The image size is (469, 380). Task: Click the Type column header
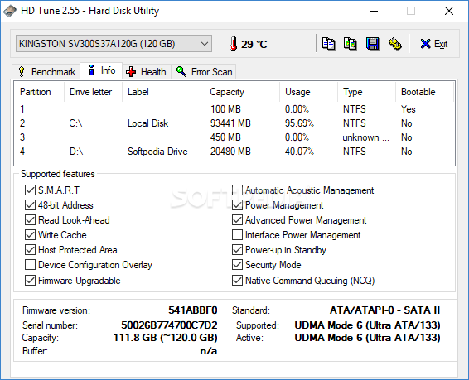(367, 92)
